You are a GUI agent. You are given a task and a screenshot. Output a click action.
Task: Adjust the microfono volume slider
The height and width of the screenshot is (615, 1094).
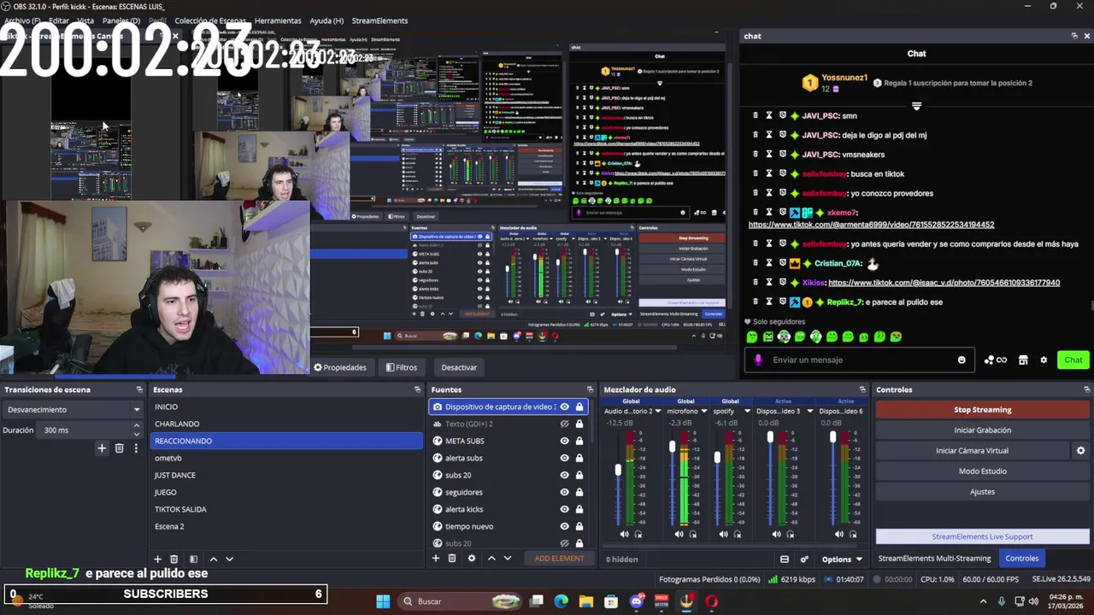673,447
